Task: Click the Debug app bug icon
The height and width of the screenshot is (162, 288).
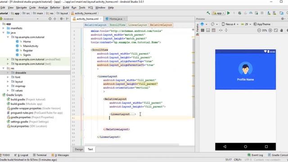Action: [239, 13]
